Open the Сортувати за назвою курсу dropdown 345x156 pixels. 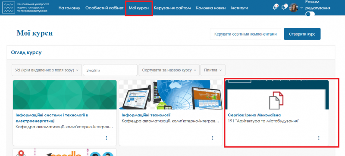pos(169,70)
